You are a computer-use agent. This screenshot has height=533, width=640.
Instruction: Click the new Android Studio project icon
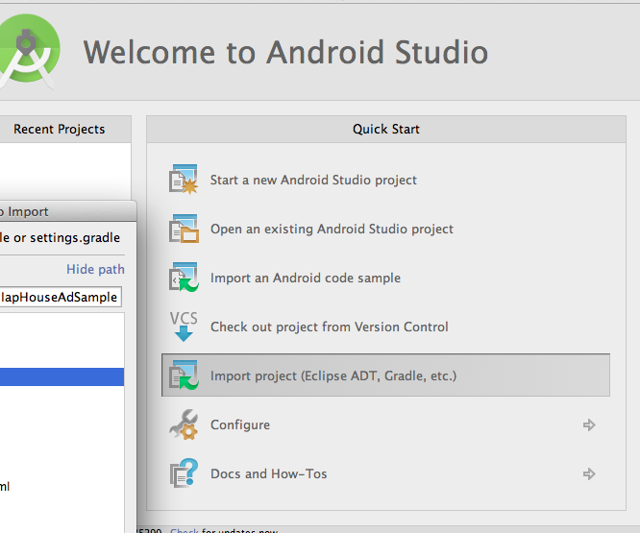(x=184, y=179)
